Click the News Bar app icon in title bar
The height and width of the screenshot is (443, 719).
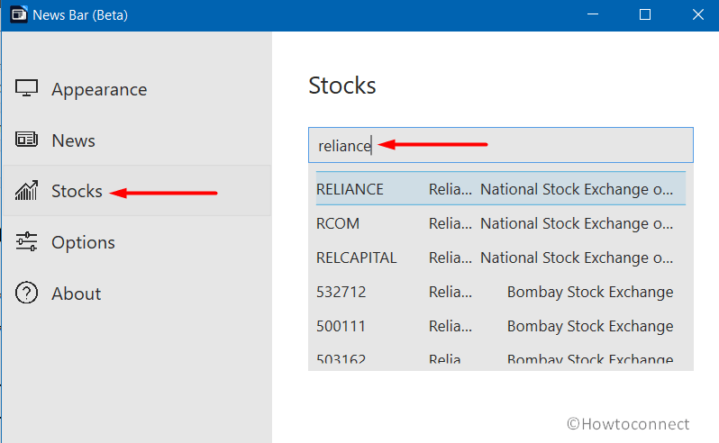[x=19, y=14]
